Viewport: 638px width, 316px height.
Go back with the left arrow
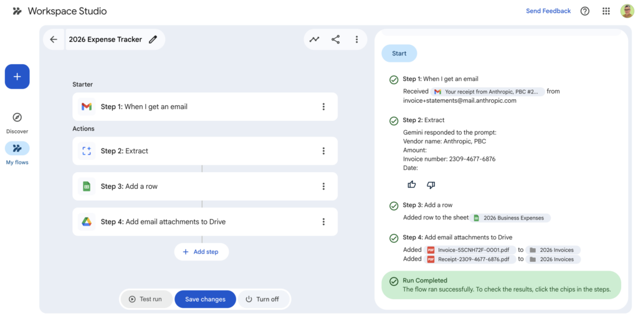coord(54,39)
